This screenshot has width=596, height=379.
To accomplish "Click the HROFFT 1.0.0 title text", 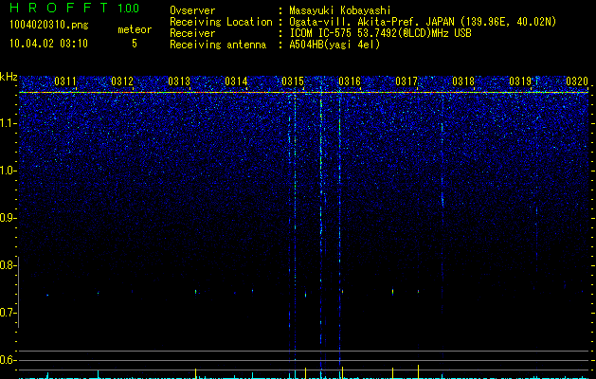I will click(x=75, y=8).
